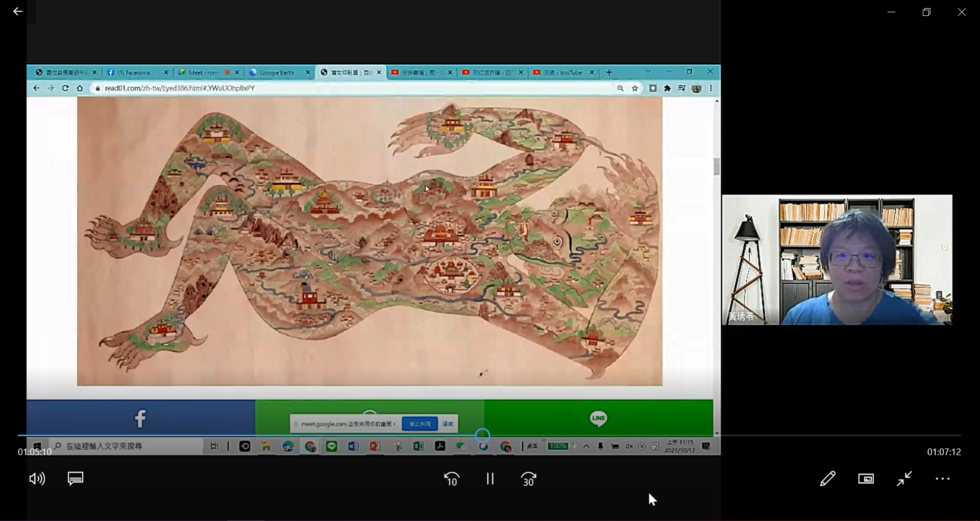Viewport: 980px width, 521px height.
Task: Play in mini view
Action: point(866,479)
